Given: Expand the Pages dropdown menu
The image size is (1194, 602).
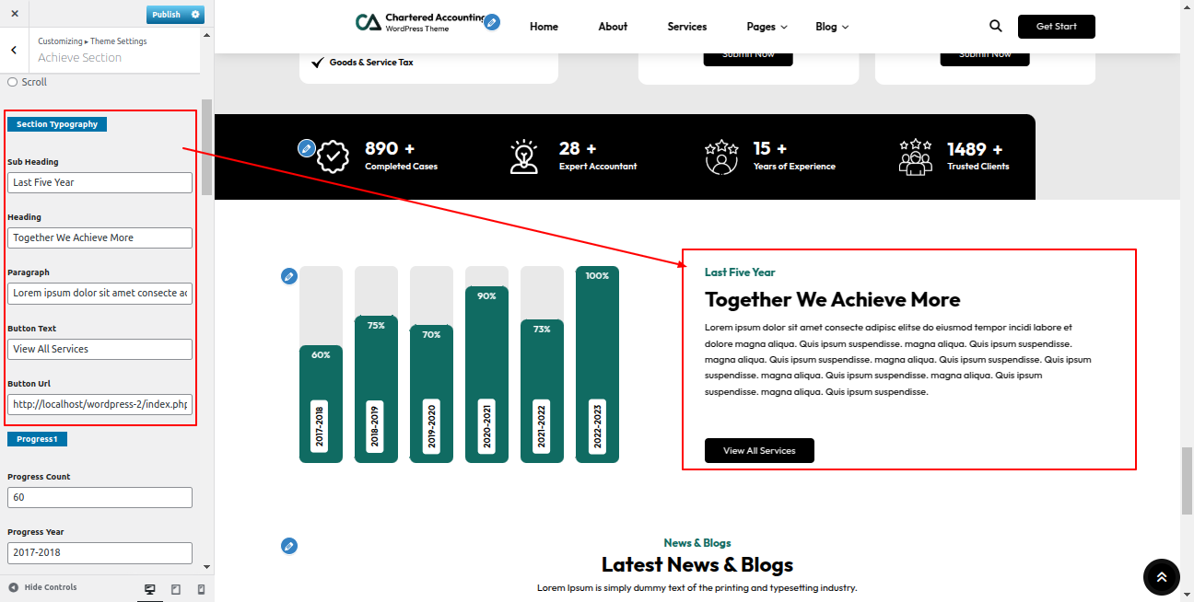Looking at the screenshot, I should coord(767,27).
